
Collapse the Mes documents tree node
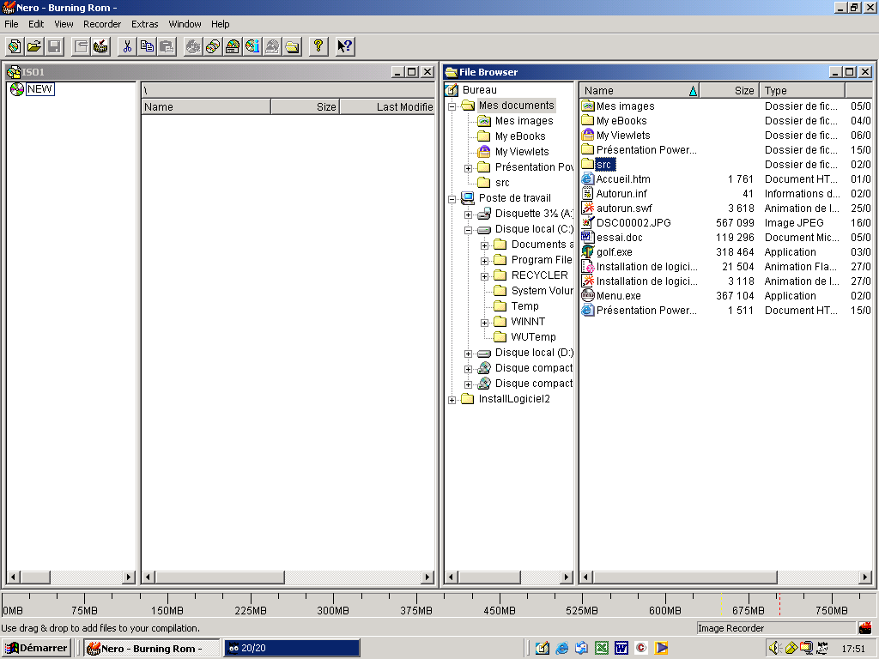coord(452,106)
